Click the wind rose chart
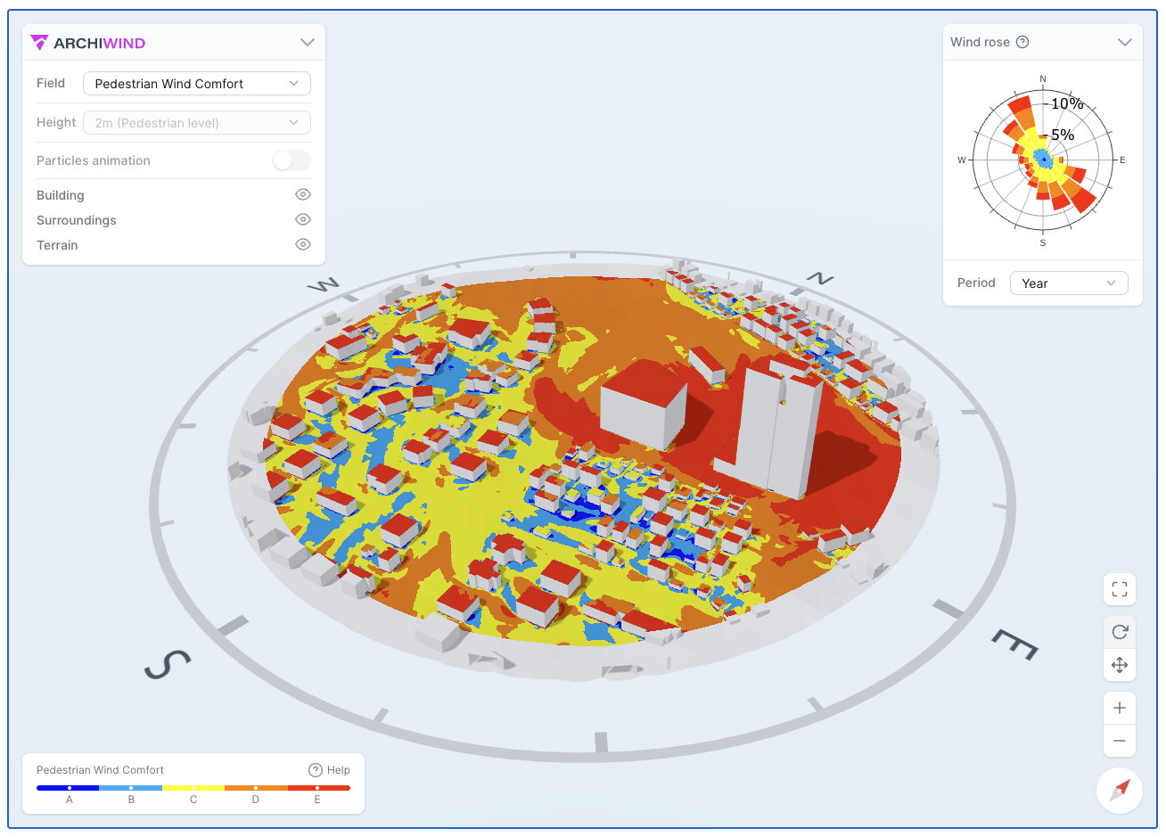 (x=1043, y=160)
